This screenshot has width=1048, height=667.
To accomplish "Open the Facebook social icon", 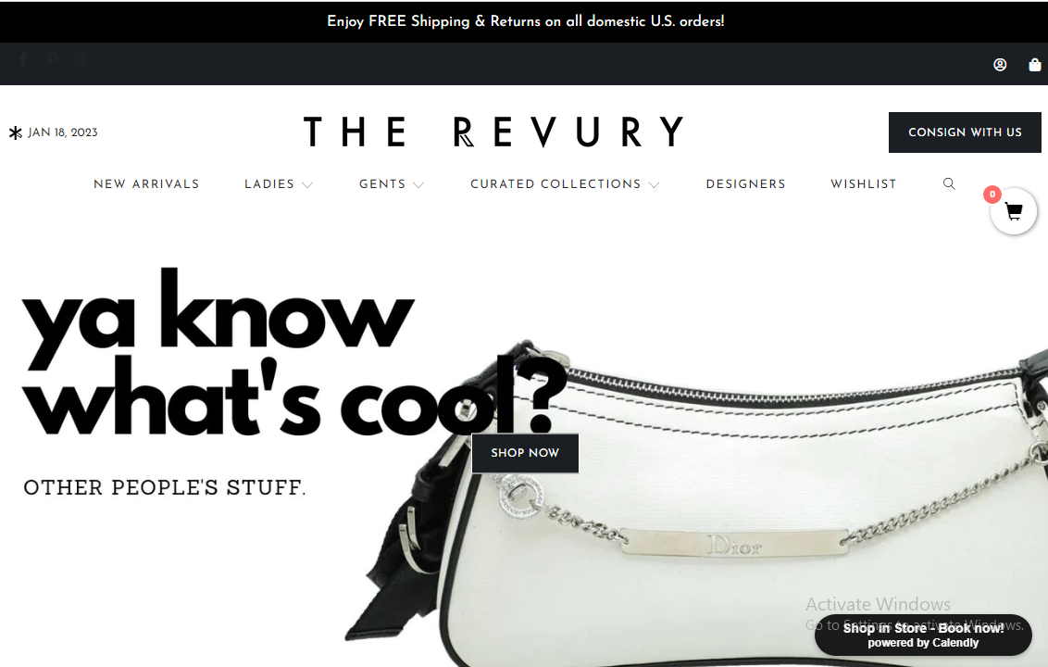I will (x=23, y=59).
